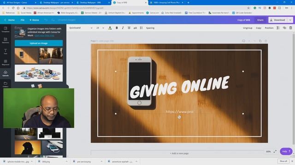Viewport: 295px width, 165px height.
Task: Open the File menu
Action: coord(23,20)
